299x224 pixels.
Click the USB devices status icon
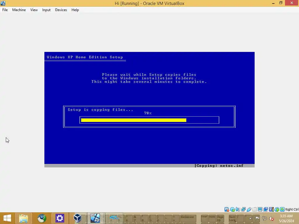click(249, 209)
